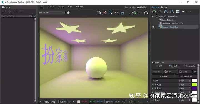Screen dimensions: 200x104
Task: Open the HSV color mode dropdown
Action: (x=109, y=102)
